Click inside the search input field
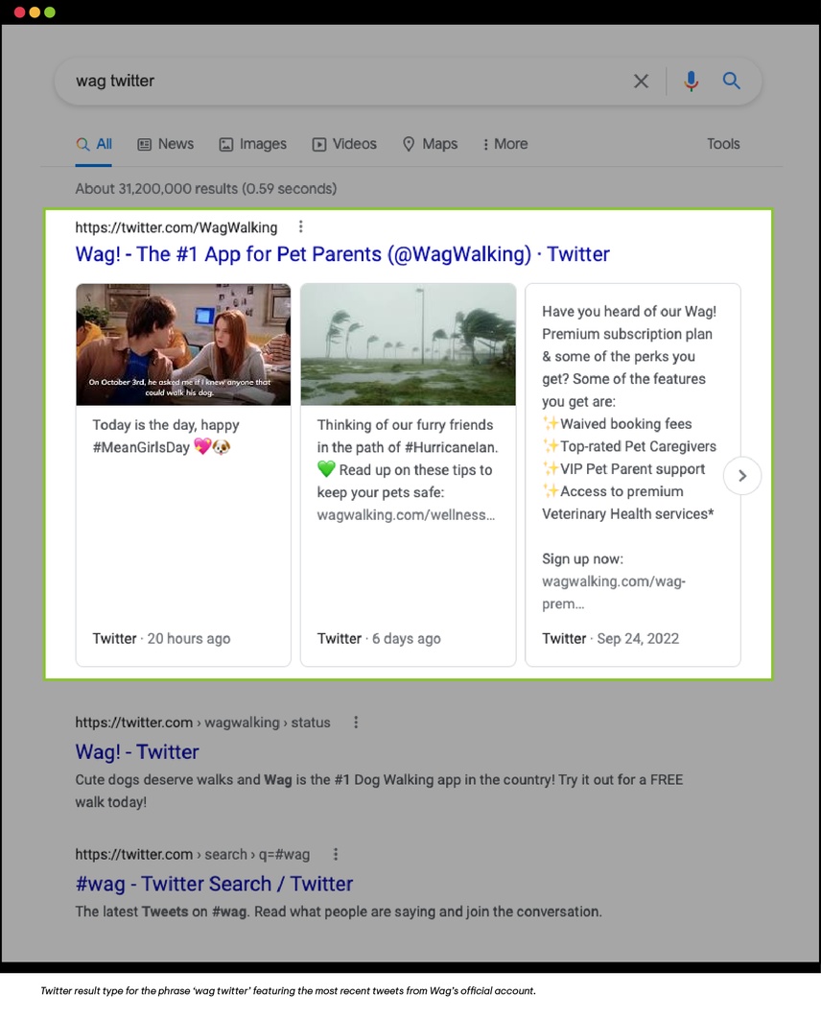This screenshot has height=1019, width=821. (288, 81)
